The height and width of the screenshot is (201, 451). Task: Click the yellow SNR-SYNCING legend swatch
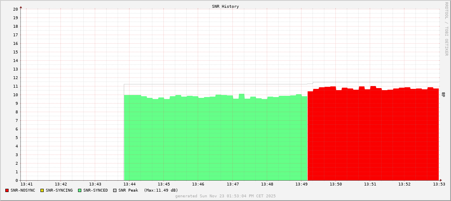click(42, 190)
